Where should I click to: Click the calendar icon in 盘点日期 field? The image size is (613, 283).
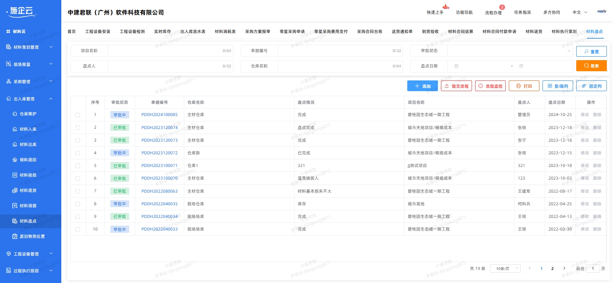pyautogui.click(x=456, y=66)
